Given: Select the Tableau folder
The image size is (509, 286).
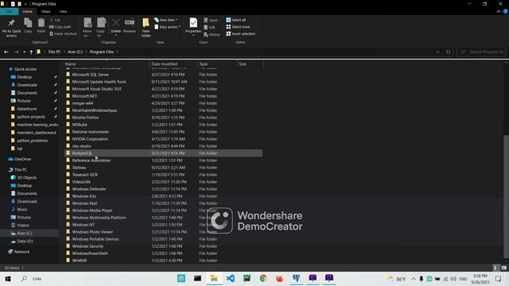Looking at the screenshot, I should pyautogui.click(x=164, y=168).
